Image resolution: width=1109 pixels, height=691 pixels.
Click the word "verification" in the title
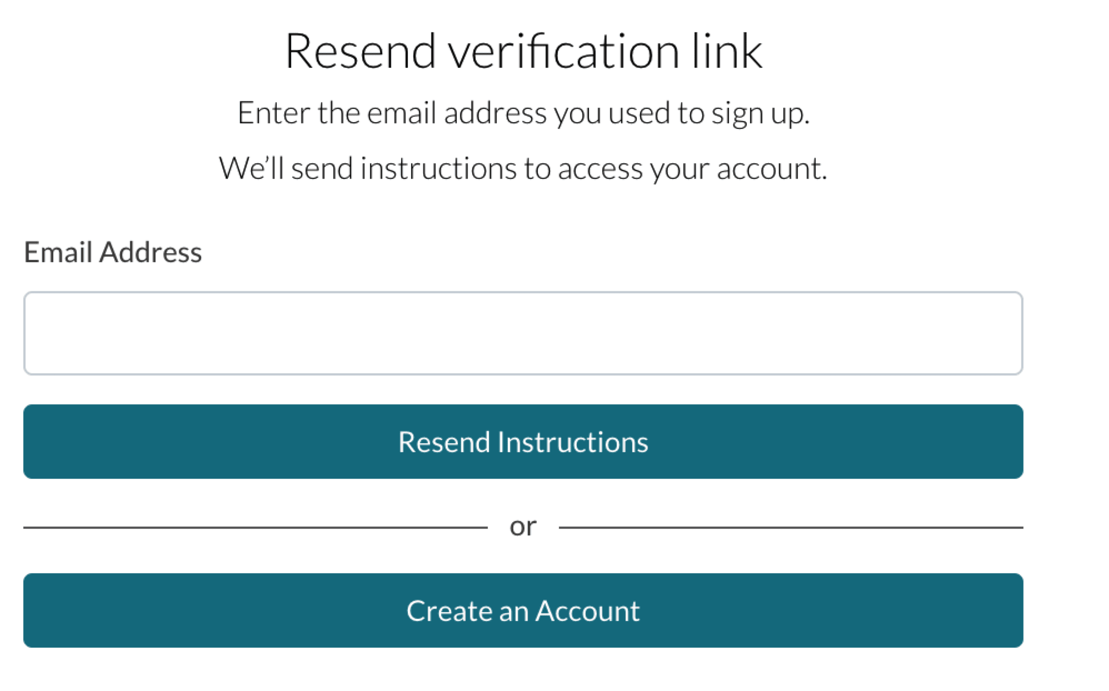(x=563, y=51)
